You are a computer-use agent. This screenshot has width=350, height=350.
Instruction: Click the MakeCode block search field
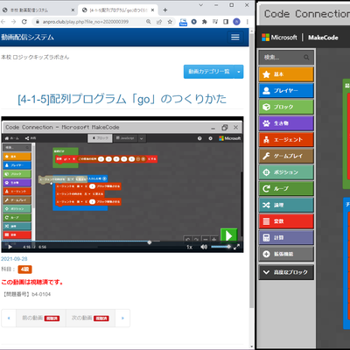286,58
